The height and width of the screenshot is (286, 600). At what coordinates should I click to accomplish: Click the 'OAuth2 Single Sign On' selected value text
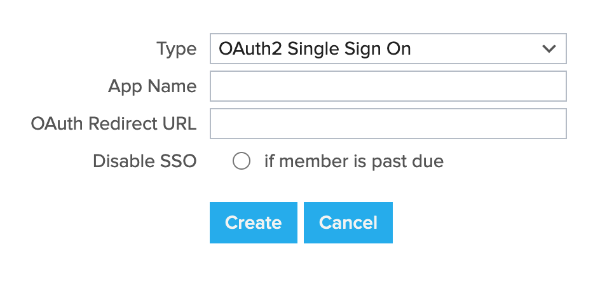[315, 49]
